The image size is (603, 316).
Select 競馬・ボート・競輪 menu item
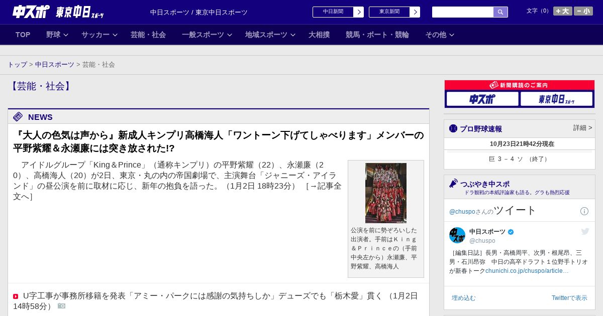point(377,35)
